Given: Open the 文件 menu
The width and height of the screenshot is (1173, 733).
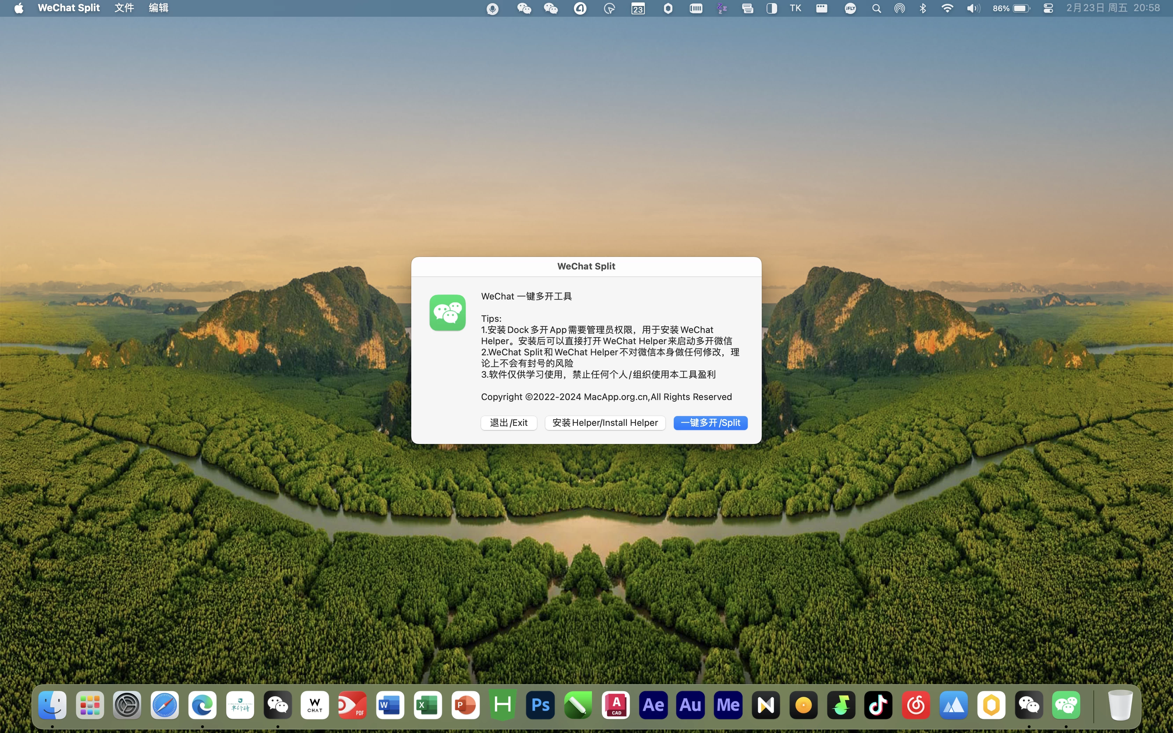Looking at the screenshot, I should coord(124,8).
